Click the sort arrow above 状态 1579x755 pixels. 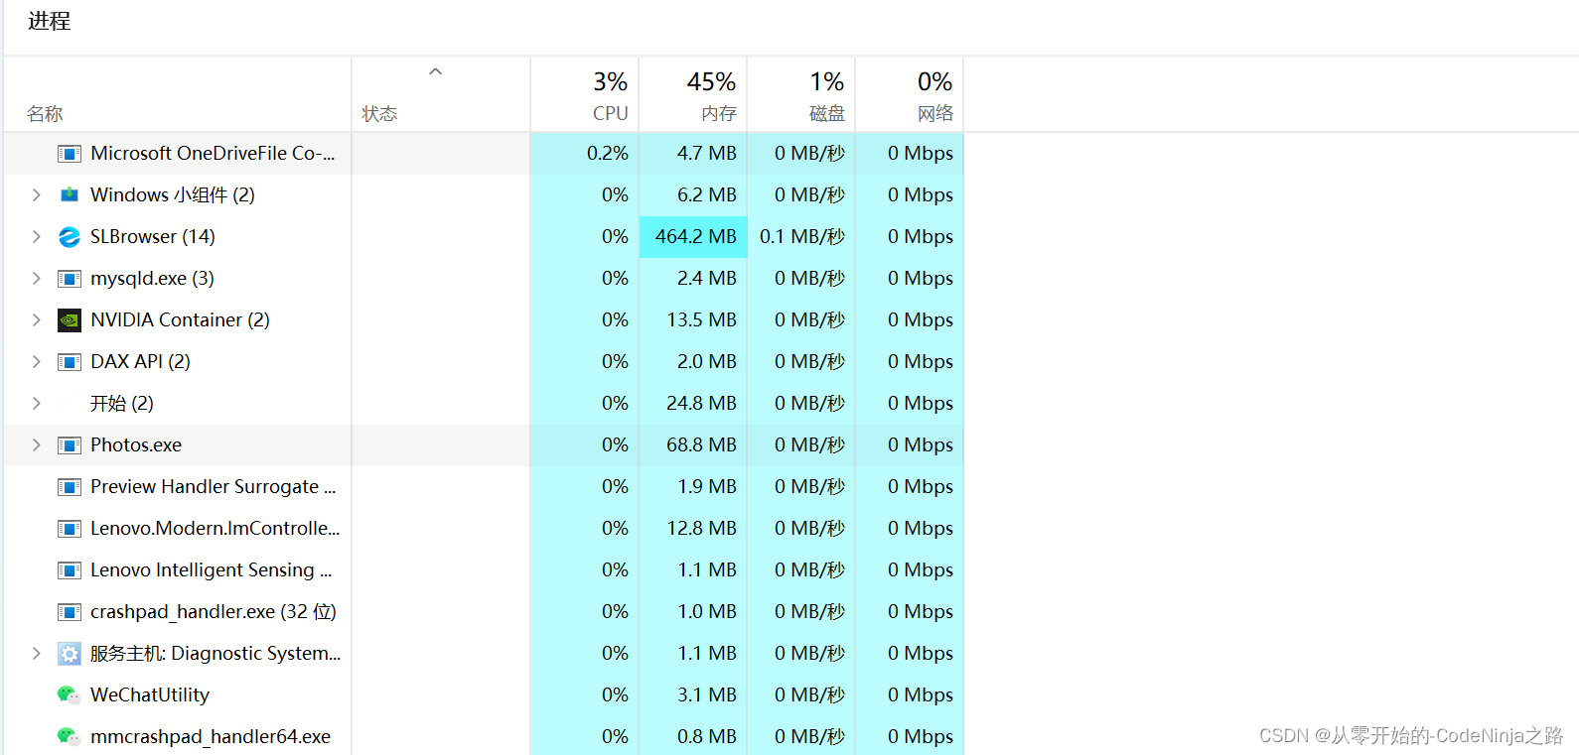(x=435, y=71)
